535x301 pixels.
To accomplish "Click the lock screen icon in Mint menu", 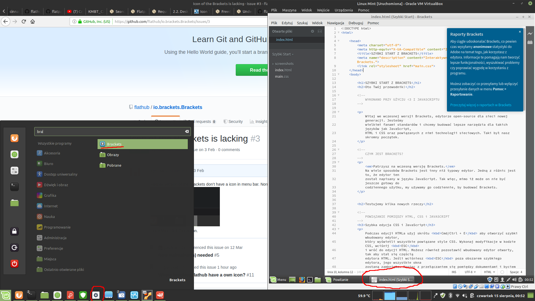I will [x=14, y=231].
